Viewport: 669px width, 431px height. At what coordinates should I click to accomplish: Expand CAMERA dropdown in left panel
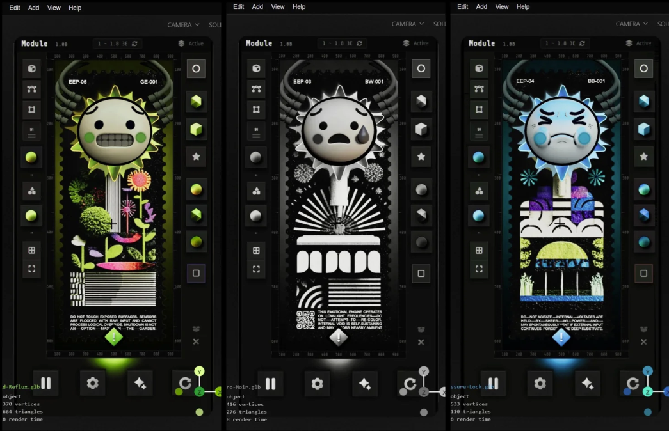pyautogui.click(x=184, y=25)
